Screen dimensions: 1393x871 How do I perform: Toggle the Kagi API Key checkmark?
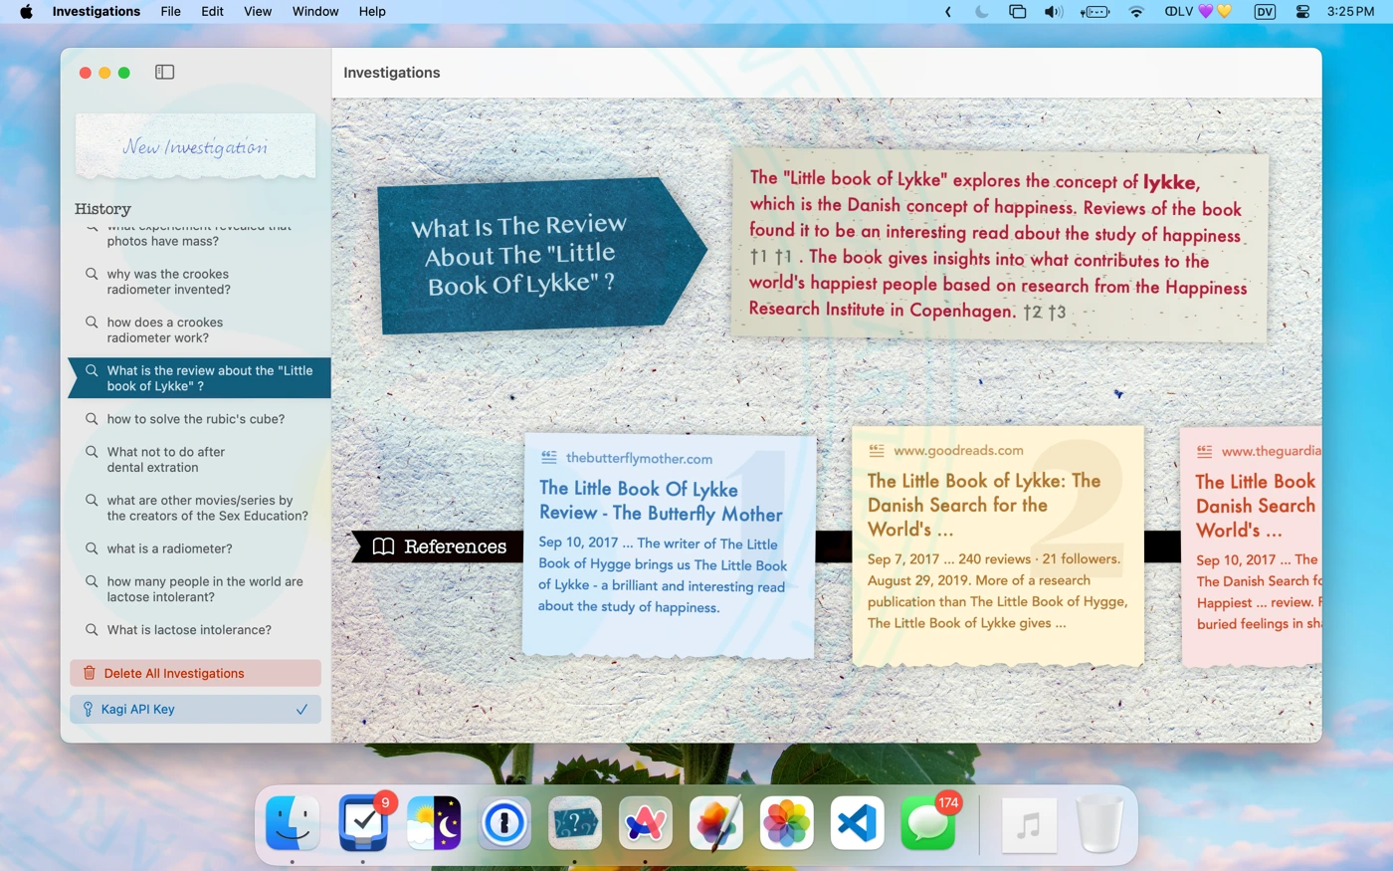click(x=301, y=709)
